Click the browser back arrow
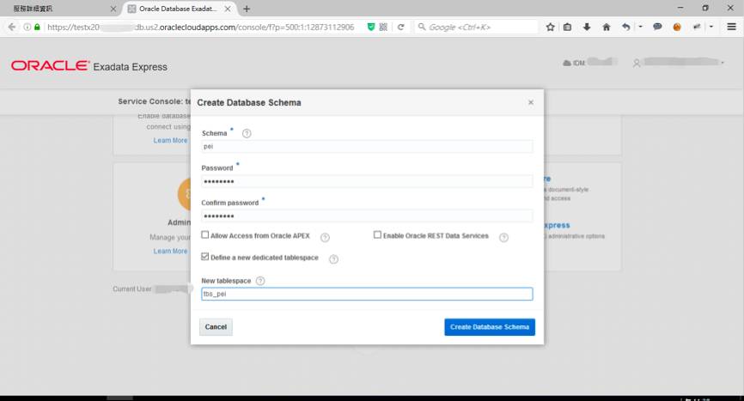Screen dimensions: 744x401 12,27
